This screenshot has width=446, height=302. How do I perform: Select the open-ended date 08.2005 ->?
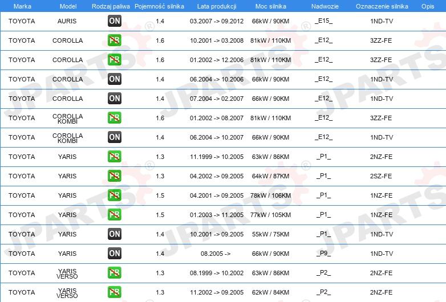216,254
